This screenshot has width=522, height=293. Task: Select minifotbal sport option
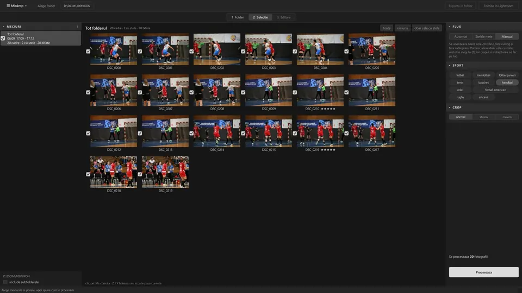click(x=483, y=75)
